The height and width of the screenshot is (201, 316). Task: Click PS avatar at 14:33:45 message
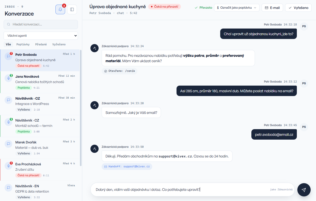click(304, 127)
